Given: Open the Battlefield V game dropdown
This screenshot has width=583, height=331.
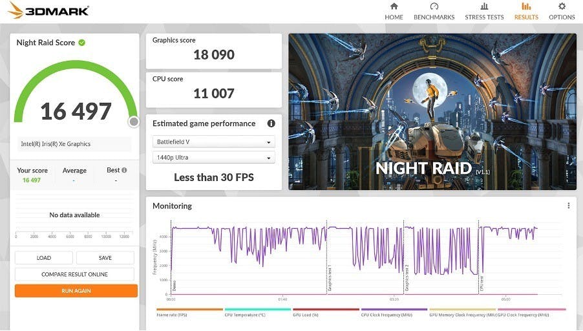Looking at the screenshot, I should click(x=214, y=142).
